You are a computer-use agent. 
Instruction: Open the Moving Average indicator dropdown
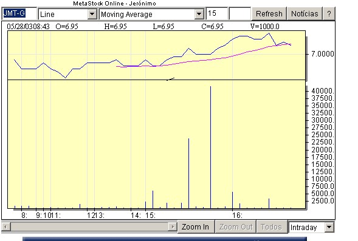click(151, 14)
